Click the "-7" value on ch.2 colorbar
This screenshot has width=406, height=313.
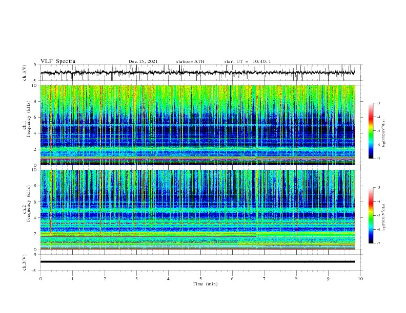[378, 243]
